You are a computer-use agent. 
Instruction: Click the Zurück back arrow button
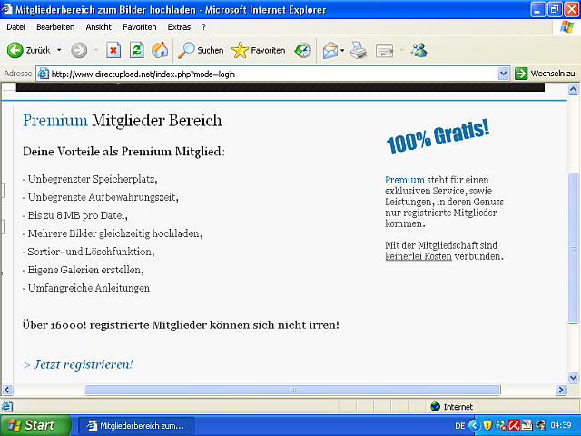(x=27, y=50)
